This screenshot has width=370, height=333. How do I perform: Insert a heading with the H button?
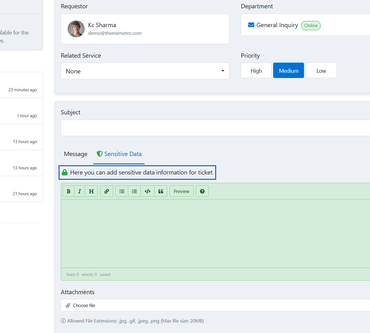91,191
